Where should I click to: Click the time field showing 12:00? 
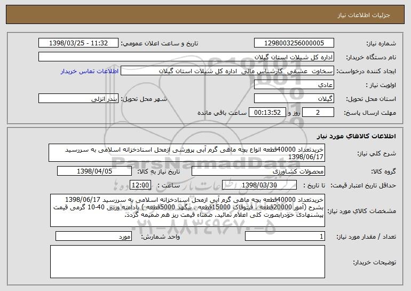pos(140,185)
